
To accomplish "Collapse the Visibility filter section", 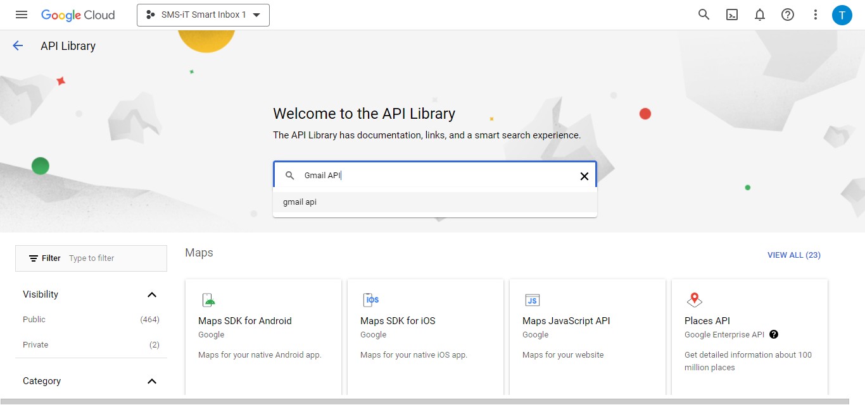I will pyautogui.click(x=151, y=294).
